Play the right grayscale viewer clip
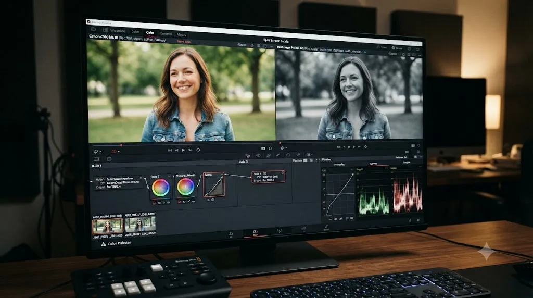The height and width of the screenshot is (298, 533). 349,147
